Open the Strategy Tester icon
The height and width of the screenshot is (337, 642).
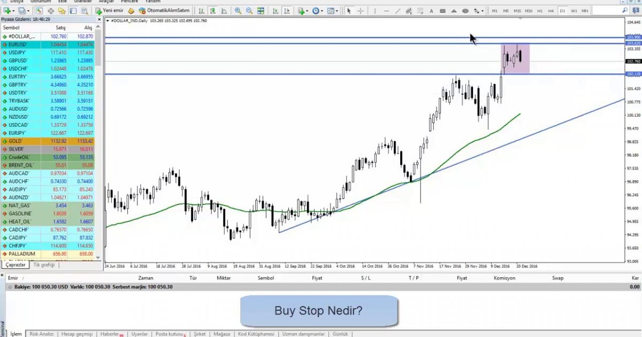pos(85,11)
